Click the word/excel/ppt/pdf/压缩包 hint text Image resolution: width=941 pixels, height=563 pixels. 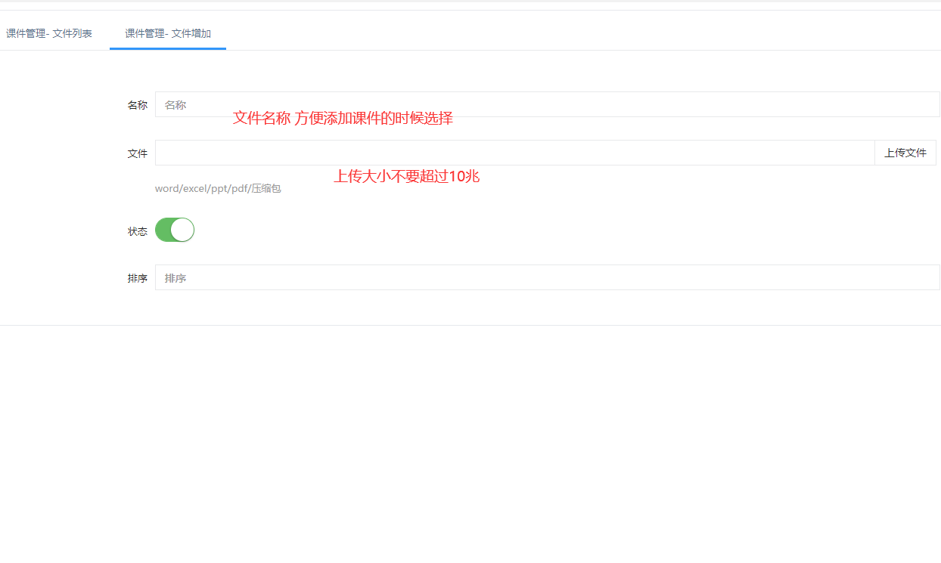point(218,188)
